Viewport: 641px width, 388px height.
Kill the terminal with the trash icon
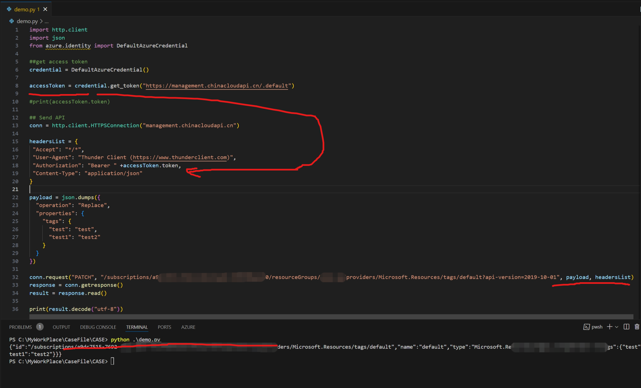point(637,327)
